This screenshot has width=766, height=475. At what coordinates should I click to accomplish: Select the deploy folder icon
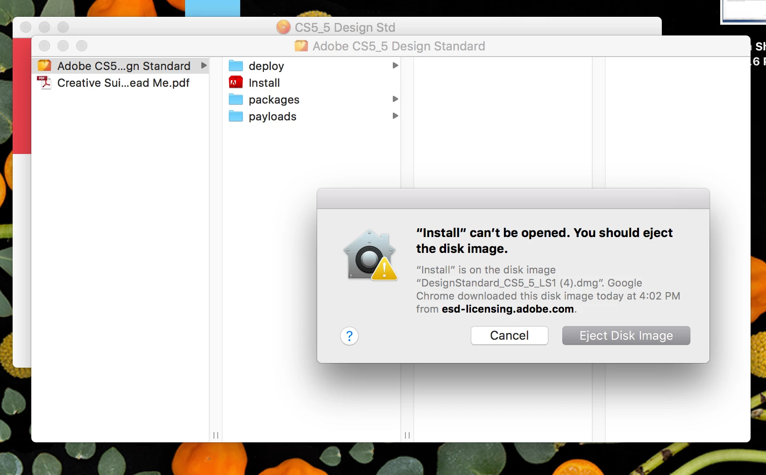click(236, 66)
